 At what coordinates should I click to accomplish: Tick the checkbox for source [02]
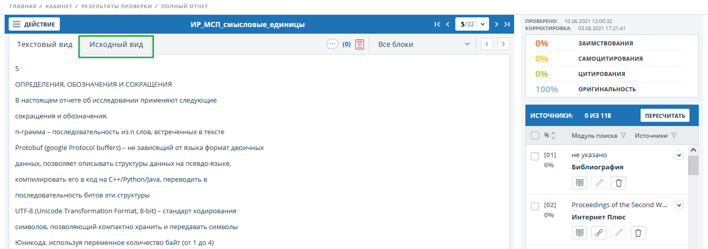(x=535, y=206)
